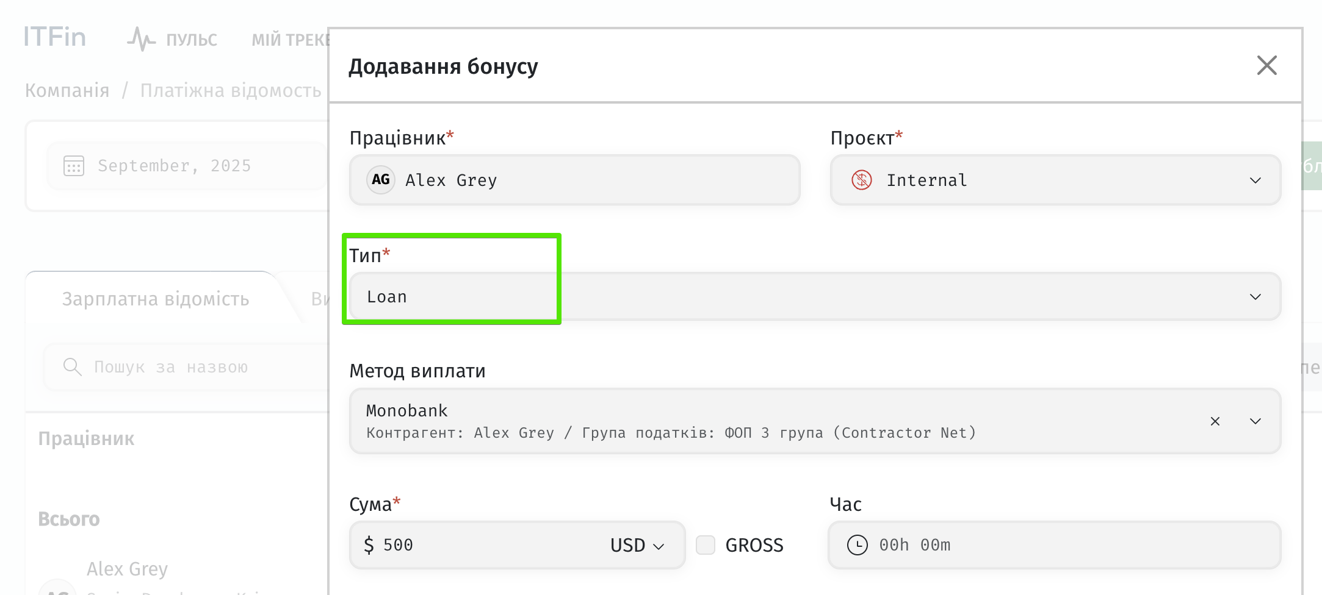Open the ПУЛЬС menu item
The image size is (1322, 595).
point(191,40)
